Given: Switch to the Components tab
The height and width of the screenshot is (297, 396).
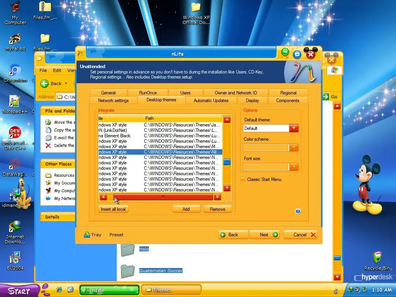Looking at the screenshot, I should tap(288, 101).
